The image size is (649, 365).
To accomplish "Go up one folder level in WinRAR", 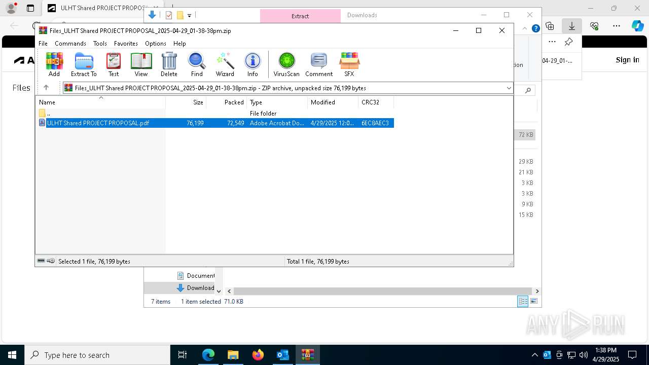I will click(x=46, y=88).
